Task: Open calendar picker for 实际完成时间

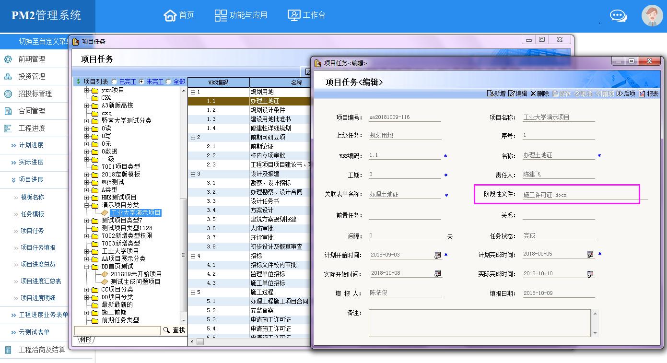Action: point(590,274)
